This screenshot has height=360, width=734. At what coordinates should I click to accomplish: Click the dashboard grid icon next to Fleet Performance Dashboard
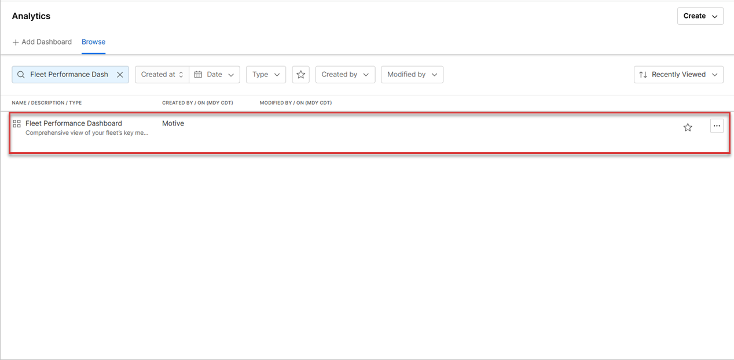click(16, 123)
